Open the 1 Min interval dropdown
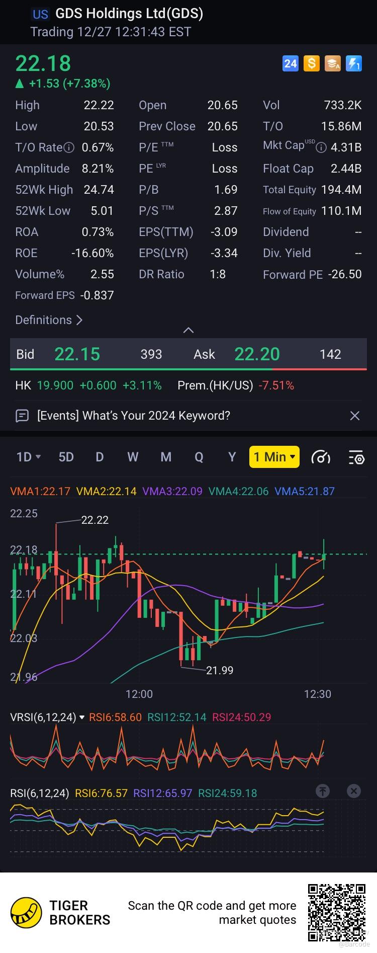 coord(274,457)
